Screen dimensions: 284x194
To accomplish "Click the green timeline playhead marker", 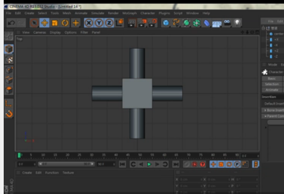I will tap(19, 155).
